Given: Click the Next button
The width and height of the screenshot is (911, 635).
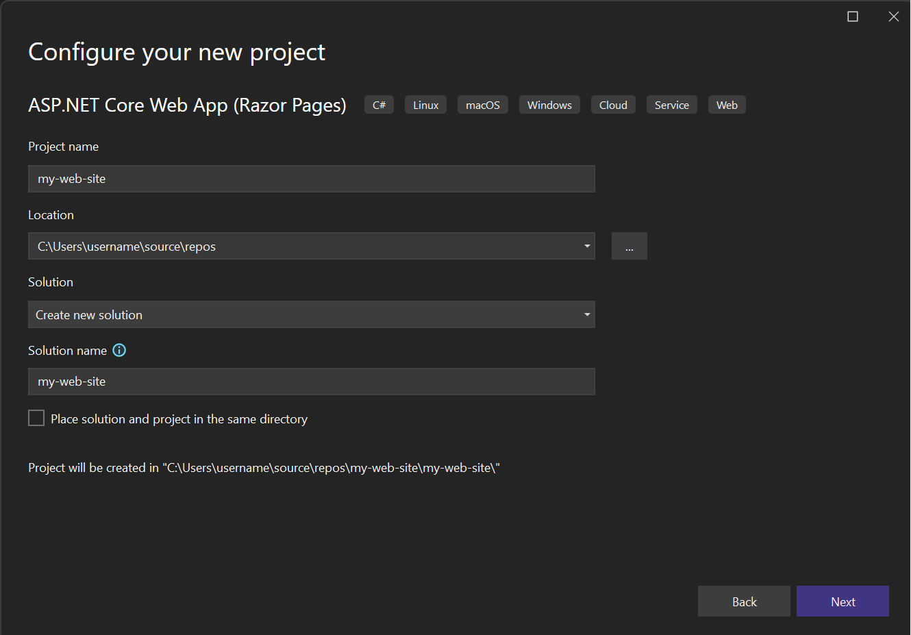Looking at the screenshot, I should coord(843,601).
